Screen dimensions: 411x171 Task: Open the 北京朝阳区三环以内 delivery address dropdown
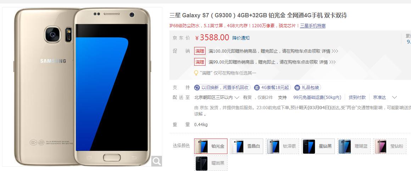click(216, 98)
